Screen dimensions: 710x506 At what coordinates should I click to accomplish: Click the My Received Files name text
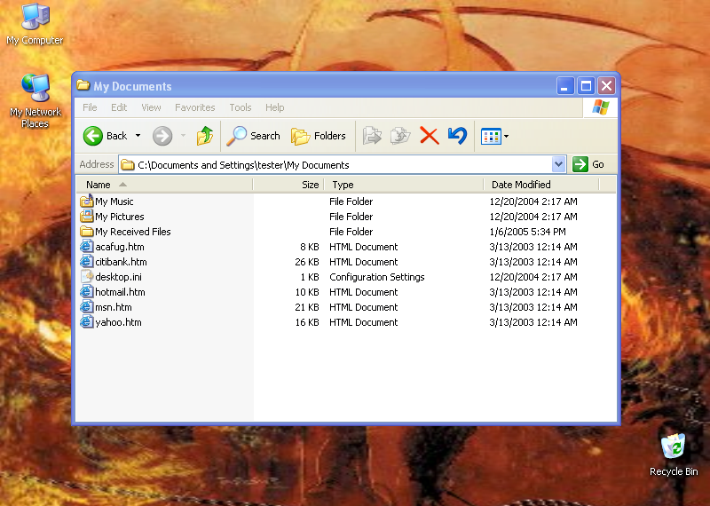point(132,232)
